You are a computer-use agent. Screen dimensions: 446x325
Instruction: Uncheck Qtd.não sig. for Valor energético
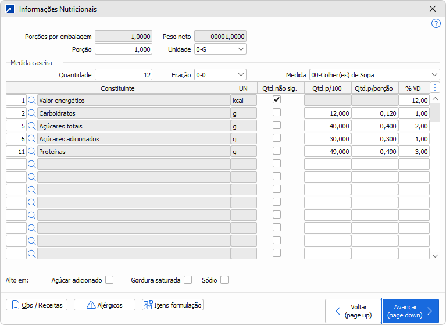(277, 100)
